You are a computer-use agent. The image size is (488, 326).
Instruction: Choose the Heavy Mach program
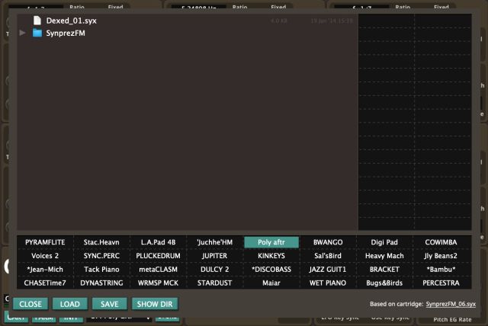tap(384, 256)
